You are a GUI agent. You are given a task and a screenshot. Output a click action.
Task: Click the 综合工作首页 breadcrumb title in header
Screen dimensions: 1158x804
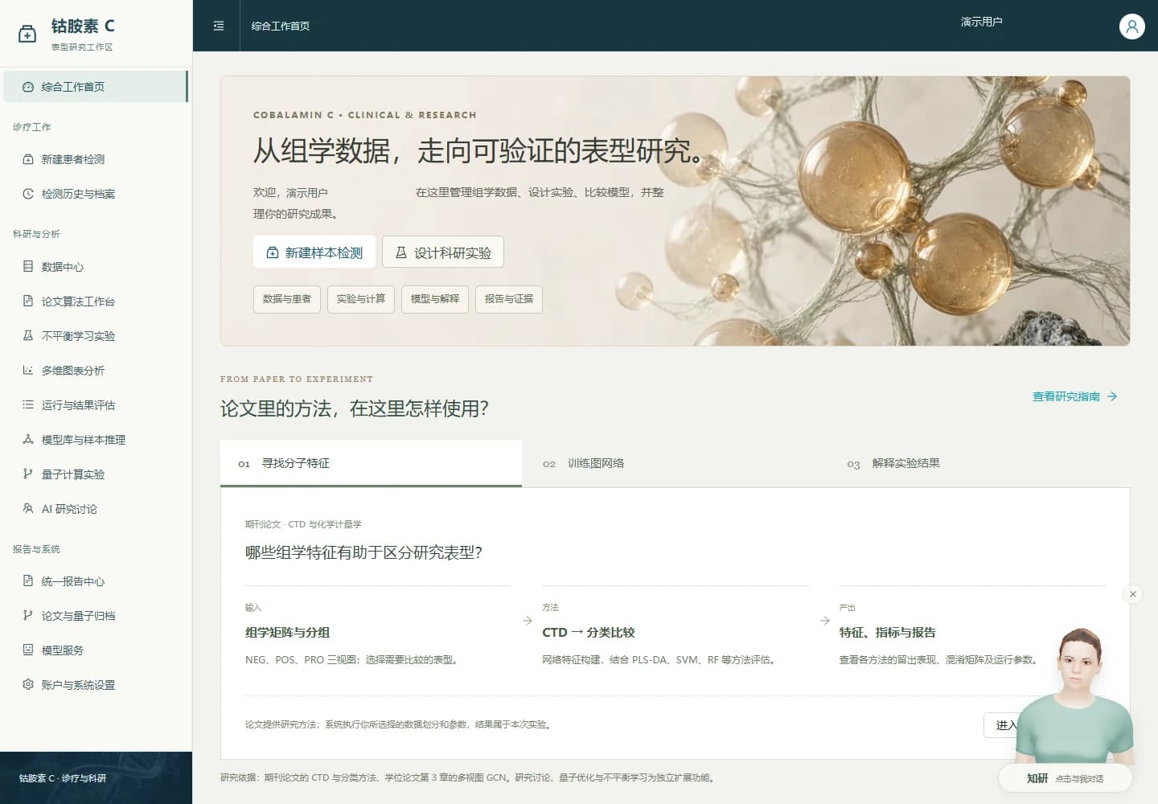(x=281, y=26)
